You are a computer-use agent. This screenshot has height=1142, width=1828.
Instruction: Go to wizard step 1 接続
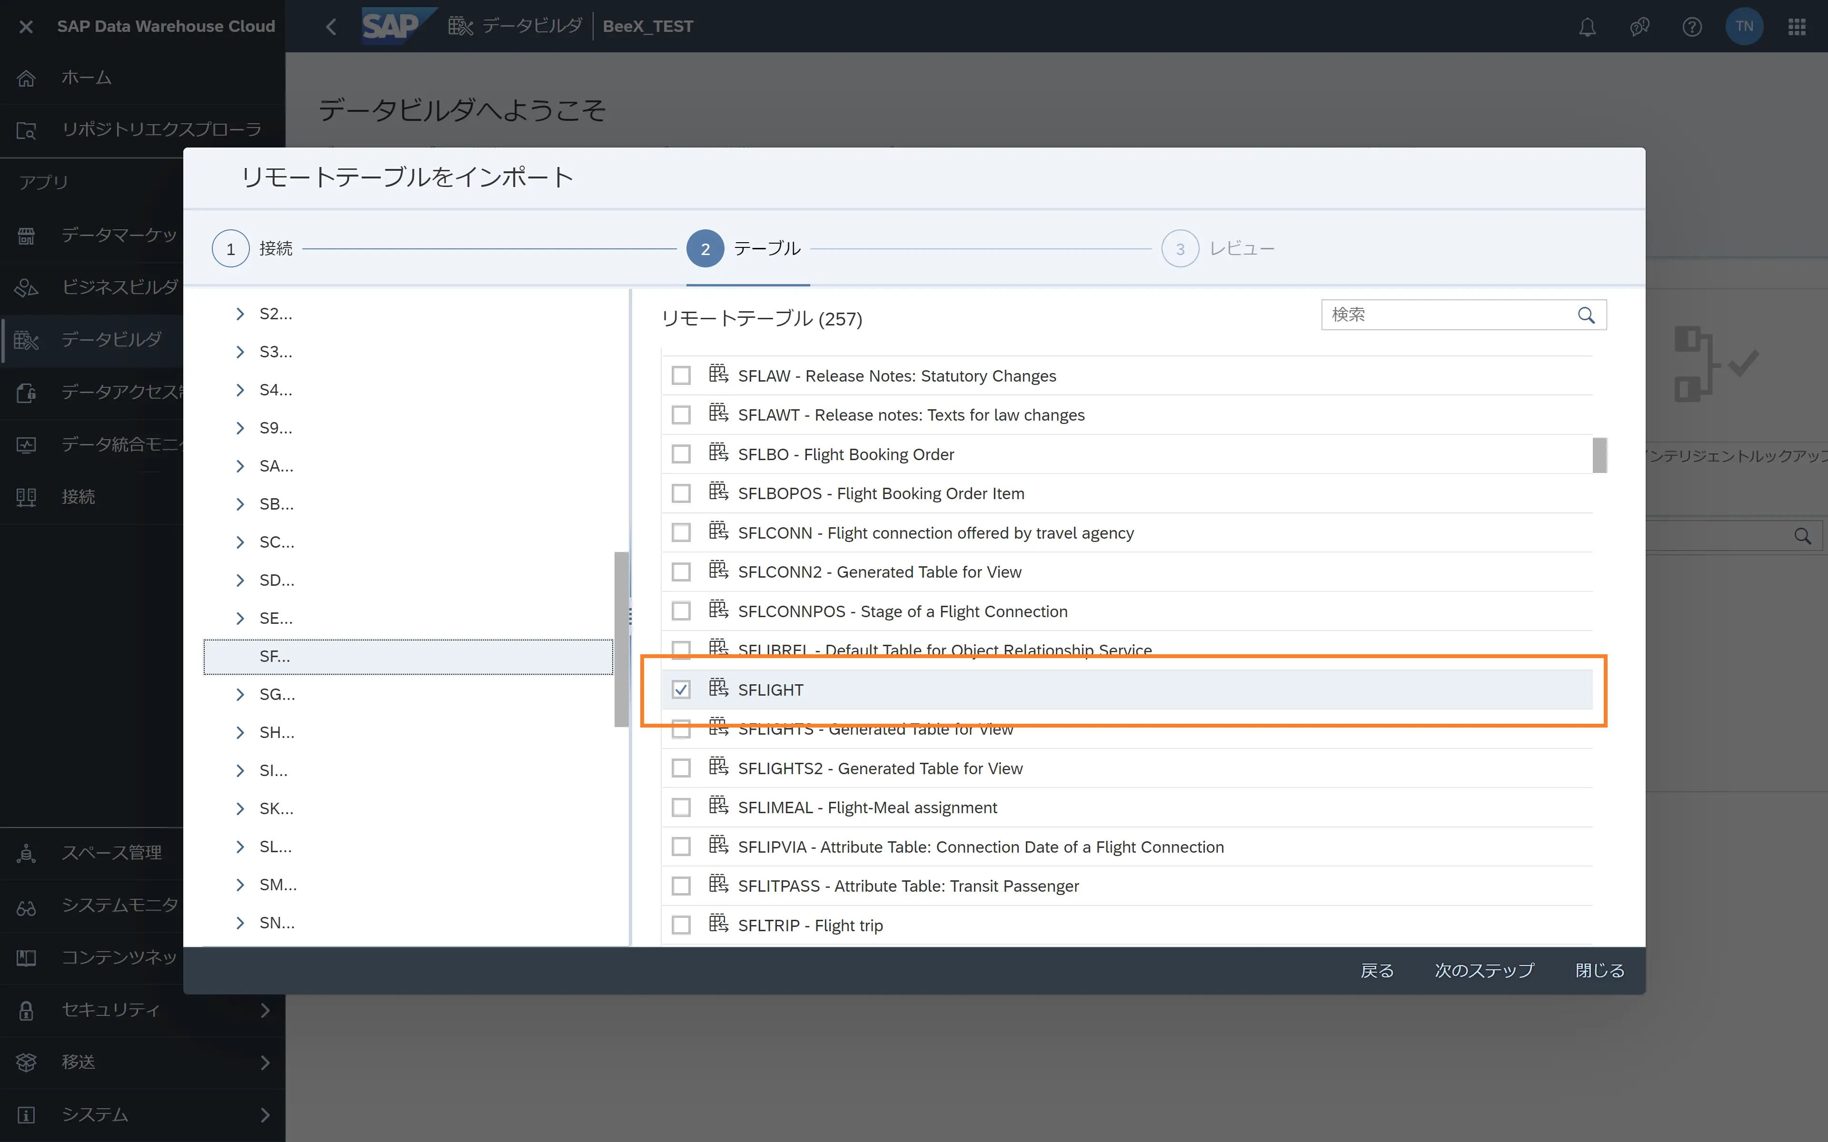tap(252, 248)
